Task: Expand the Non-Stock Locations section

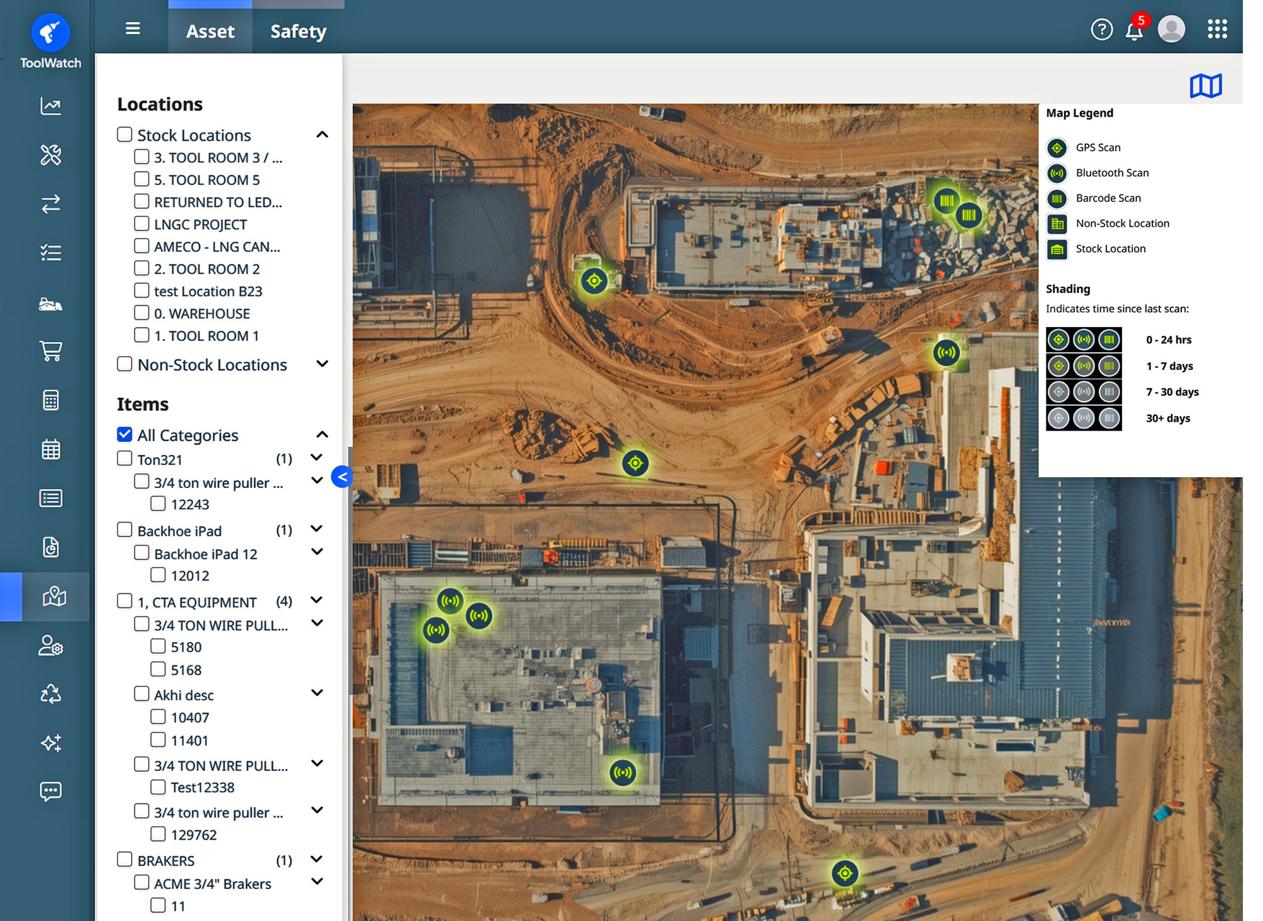Action: [x=322, y=364]
